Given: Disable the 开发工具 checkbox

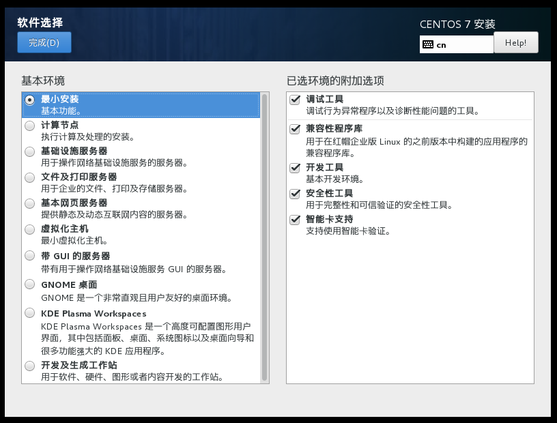Looking at the screenshot, I should point(295,167).
